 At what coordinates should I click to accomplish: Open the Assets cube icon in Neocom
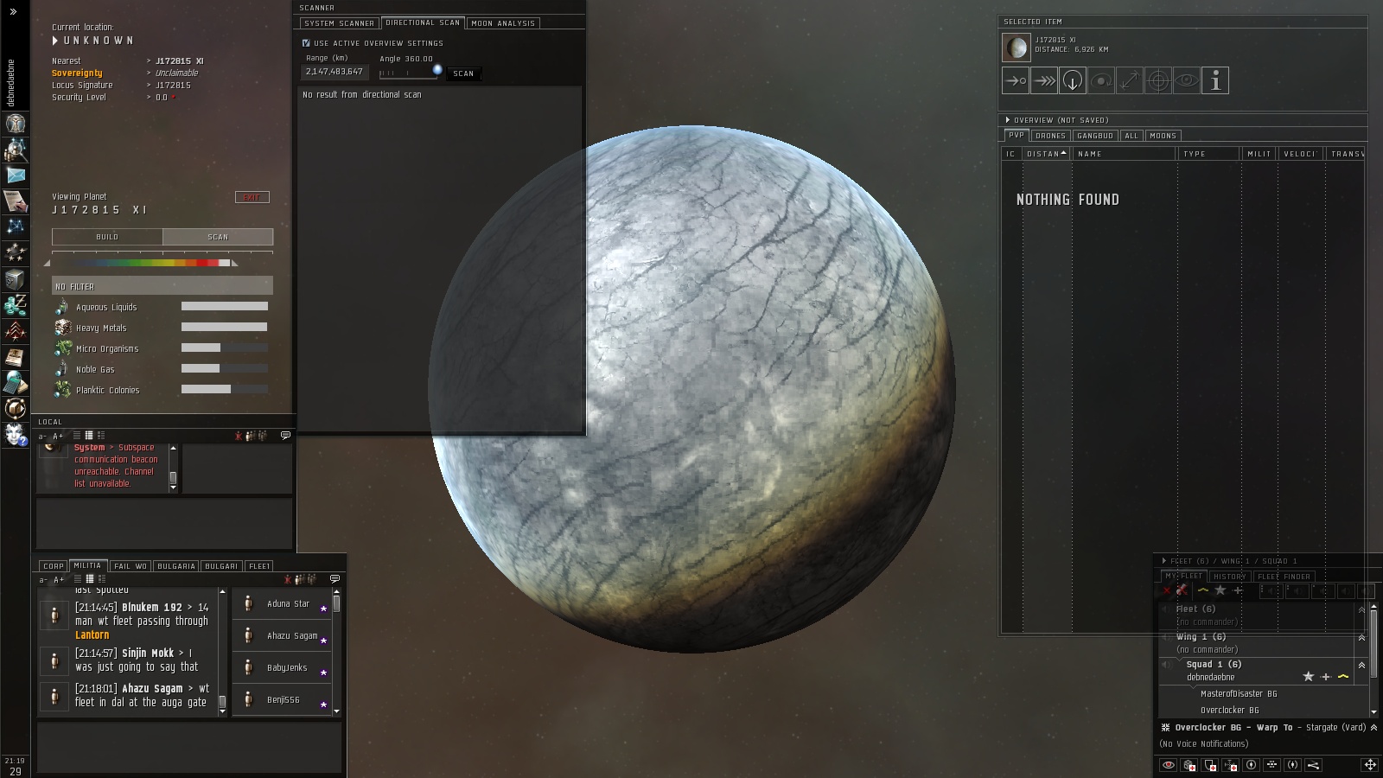16,278
